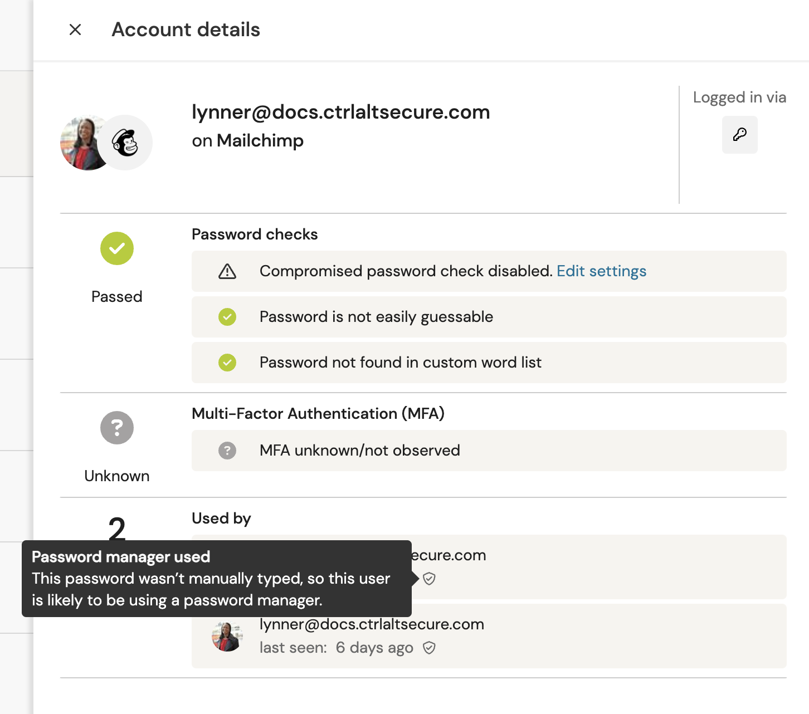
Task: Click the question mark beside MFA unknown
Action: coord(227,451)
